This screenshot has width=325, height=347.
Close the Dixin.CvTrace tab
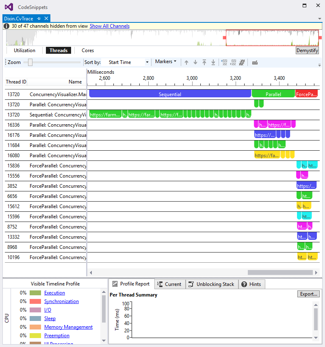point(46,18)
